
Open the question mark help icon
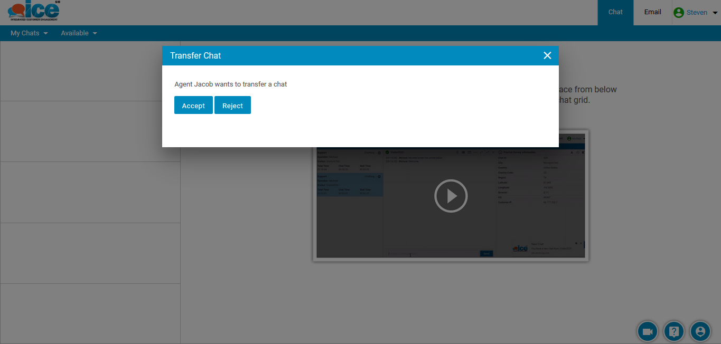click(x=674, y=331)
